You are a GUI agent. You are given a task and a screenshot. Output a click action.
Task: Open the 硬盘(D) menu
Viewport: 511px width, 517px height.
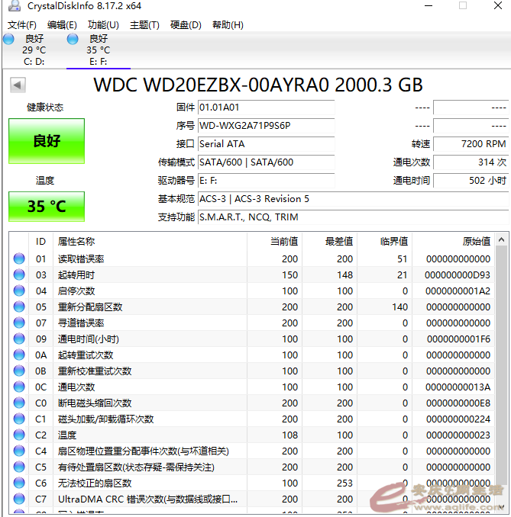[186, 25]
